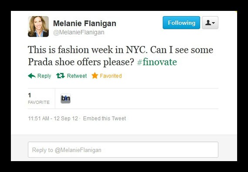Toggle the blue Following button
Image resolution: width=248 pixels, height=172 pixels.
pyautogui.click(x=181, y=23)
